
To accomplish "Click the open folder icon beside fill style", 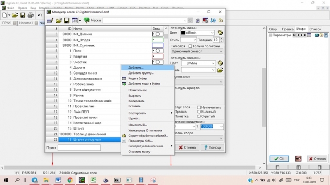I will (x=220, y=70).
